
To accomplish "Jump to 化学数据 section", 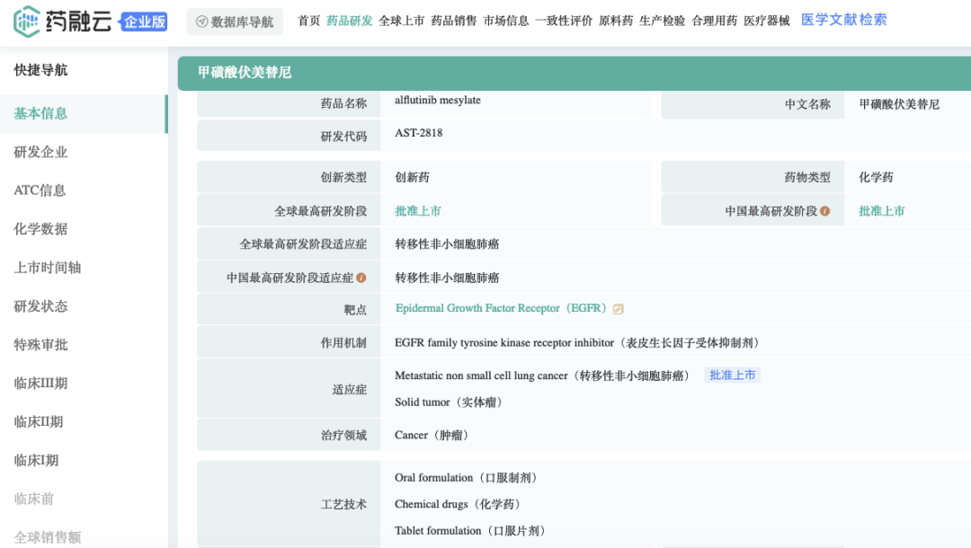I will click(40, 229).
